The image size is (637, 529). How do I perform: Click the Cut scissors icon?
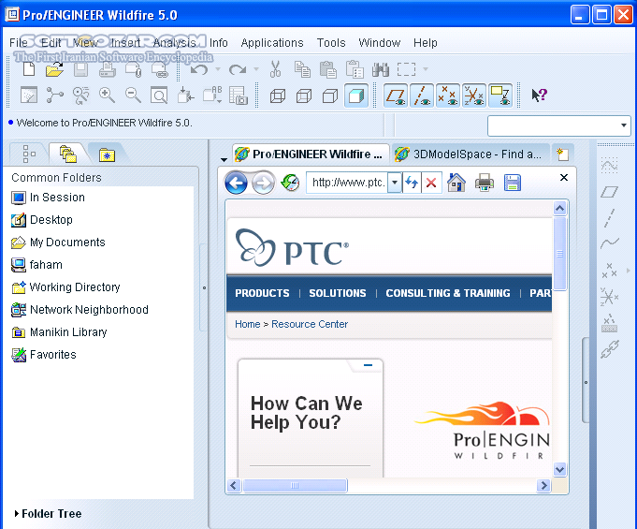tap(275, 69)
